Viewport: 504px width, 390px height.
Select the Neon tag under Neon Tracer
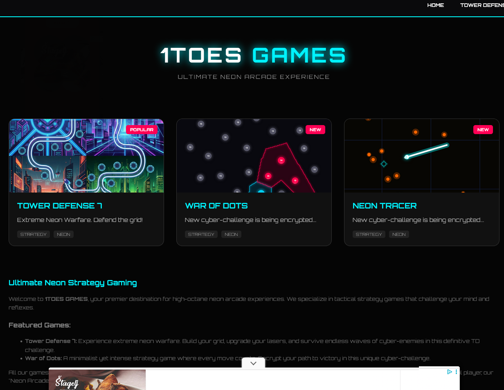click(399, 234)
